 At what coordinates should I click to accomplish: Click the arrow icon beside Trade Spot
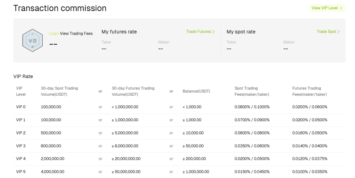pyautogui.click(x=339, y=32)
